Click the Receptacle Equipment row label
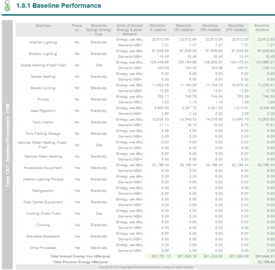Viewport: 275px width, 270px height. [x=43, y=168]
